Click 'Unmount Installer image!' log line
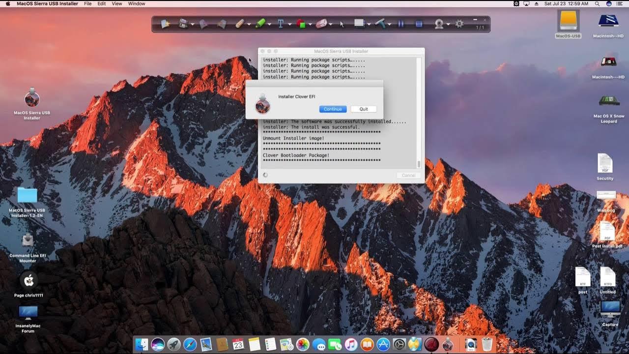Screen dimensions: 629x354 click(293, 139)
